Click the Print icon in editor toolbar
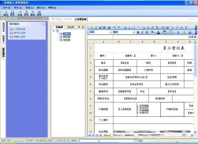The height and width of the screenshot is (144, 198). pos(125,28)
